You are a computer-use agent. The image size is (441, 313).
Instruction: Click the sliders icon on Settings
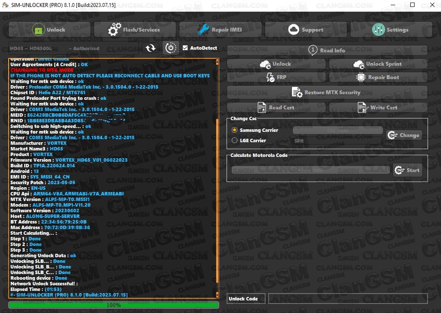click(x=378, y=29)
